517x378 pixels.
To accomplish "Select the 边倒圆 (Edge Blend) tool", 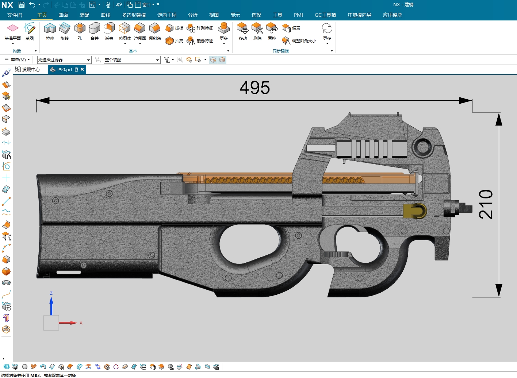I will click(140, 31).
